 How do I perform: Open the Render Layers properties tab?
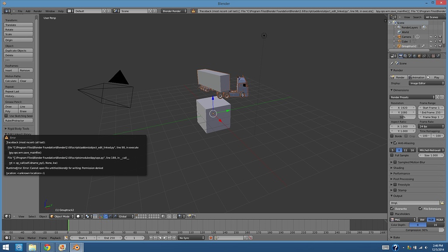point(405,56)
